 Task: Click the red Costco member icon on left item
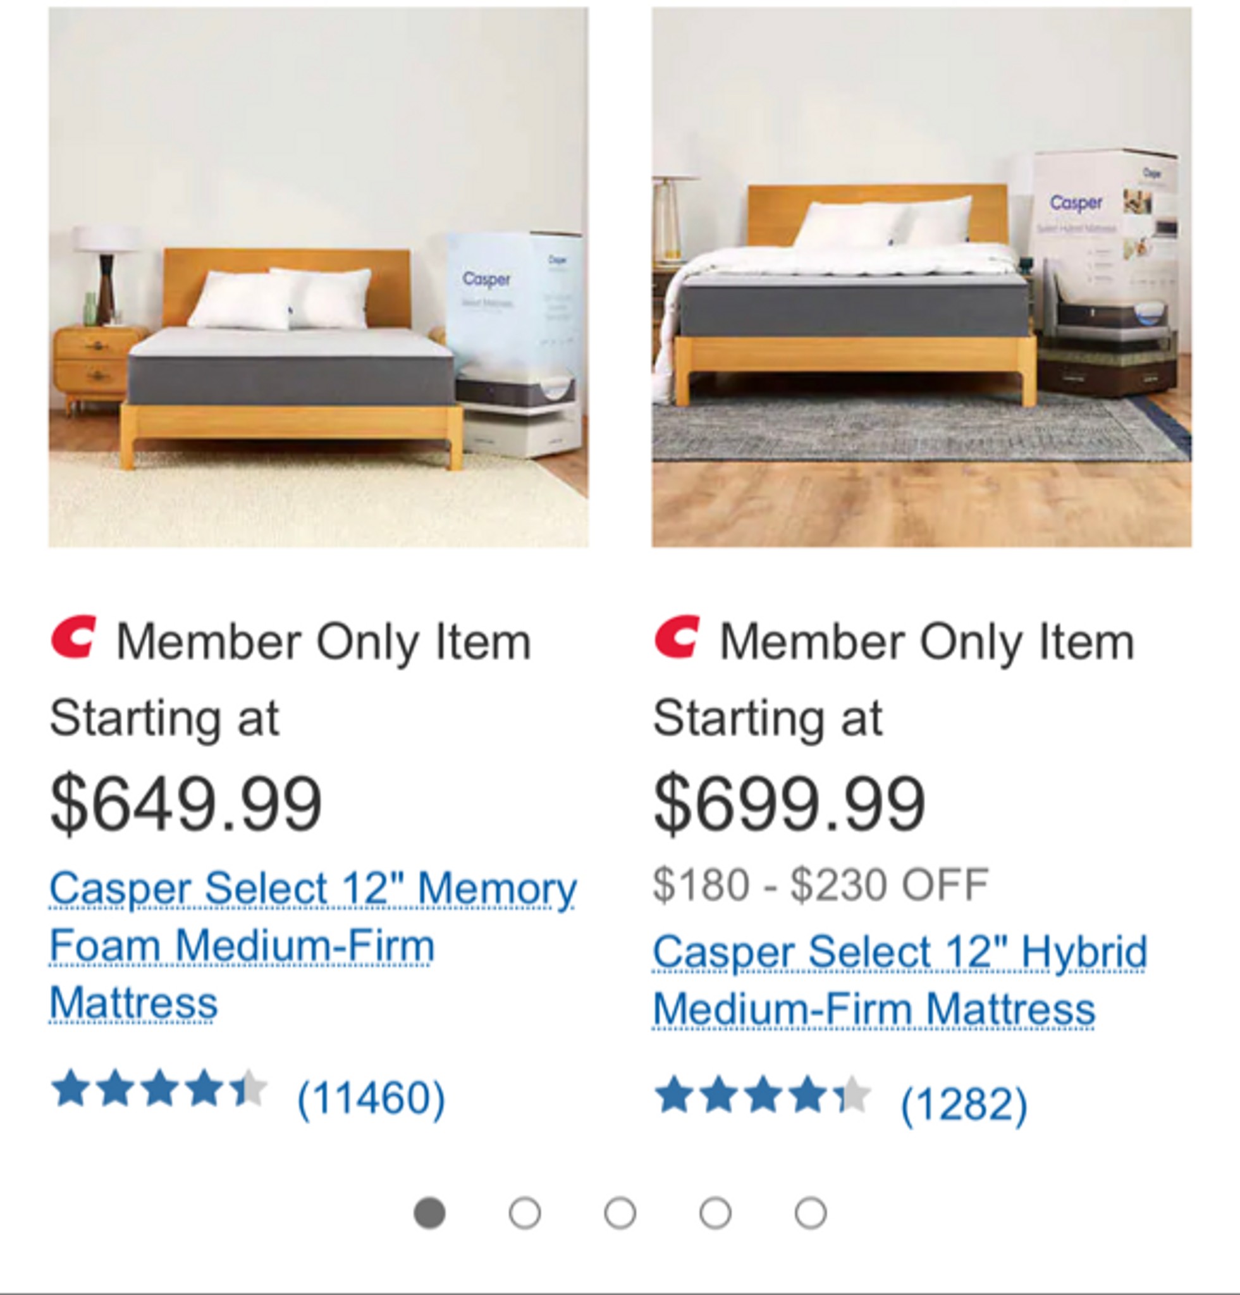[73, 636]
